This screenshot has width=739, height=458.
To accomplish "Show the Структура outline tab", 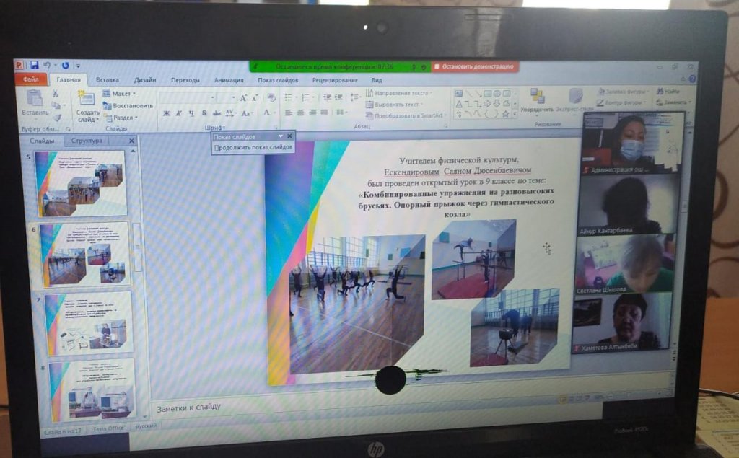I will [x=87, y=141].
